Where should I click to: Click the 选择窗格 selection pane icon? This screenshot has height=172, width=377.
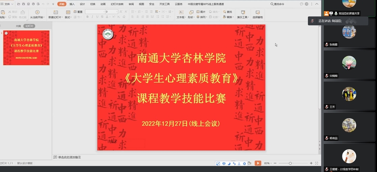[258, 12]
